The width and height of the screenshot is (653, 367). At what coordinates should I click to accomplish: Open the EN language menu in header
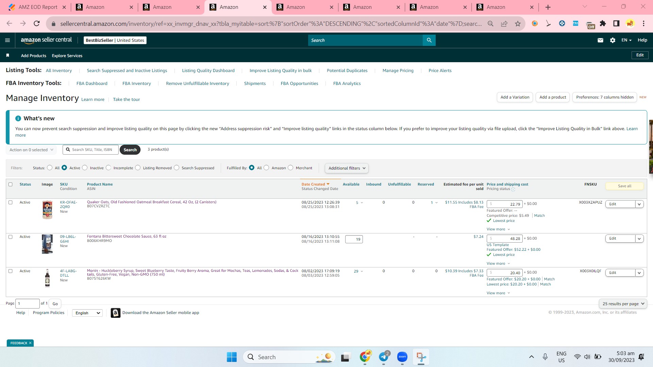point(626,40)
